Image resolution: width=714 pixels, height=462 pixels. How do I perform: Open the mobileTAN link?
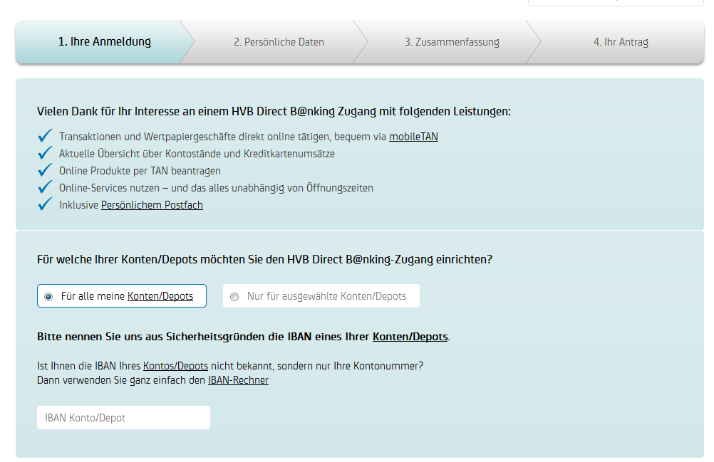(413, 137)
